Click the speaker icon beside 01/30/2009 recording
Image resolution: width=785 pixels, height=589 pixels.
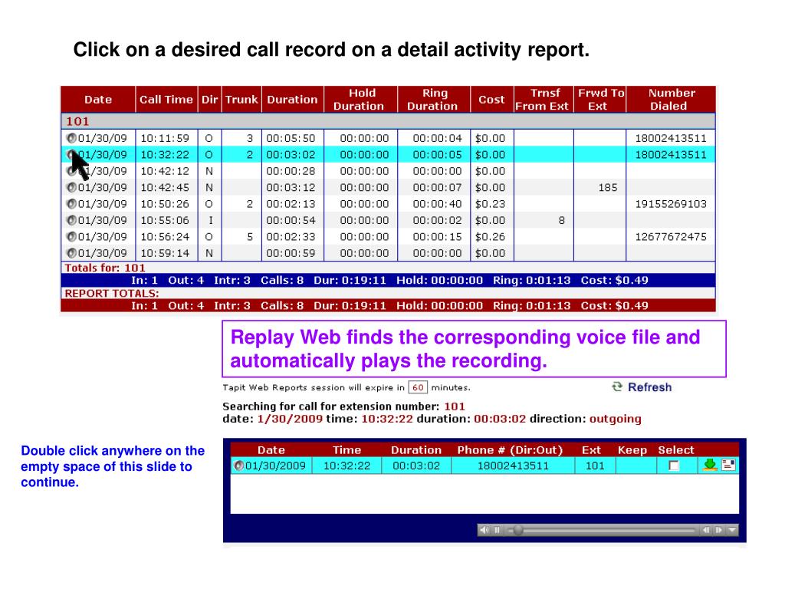click(x=239, y=466)
